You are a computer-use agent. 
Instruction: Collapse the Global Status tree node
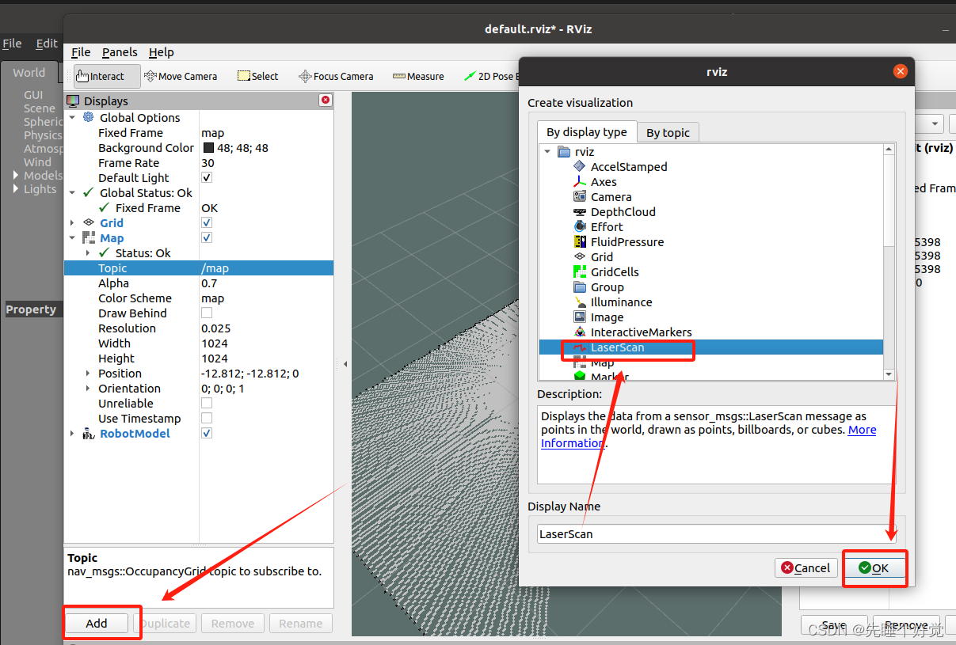73,192
